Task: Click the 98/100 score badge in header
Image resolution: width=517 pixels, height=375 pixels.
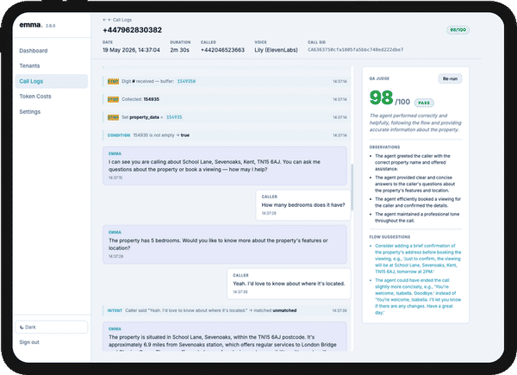Action: (x=458, y=30)
